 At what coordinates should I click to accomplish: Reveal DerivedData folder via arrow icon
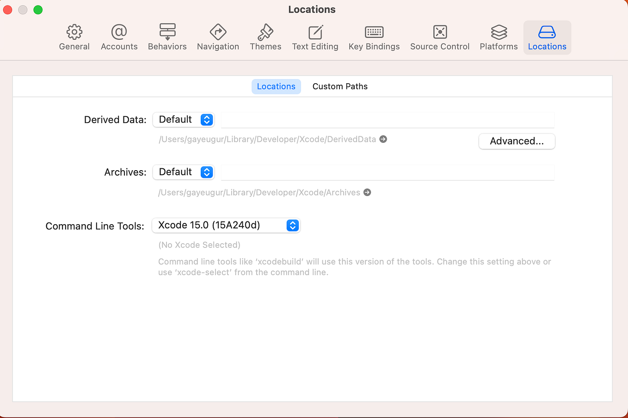coord(383,139)
